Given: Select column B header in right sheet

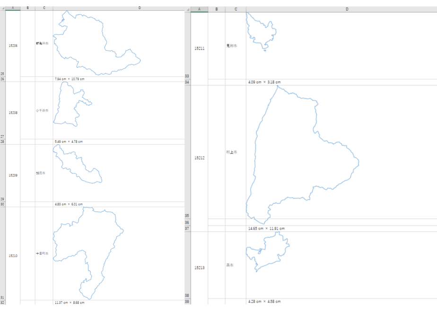Looking at the screenshot, I should point(217,9).
